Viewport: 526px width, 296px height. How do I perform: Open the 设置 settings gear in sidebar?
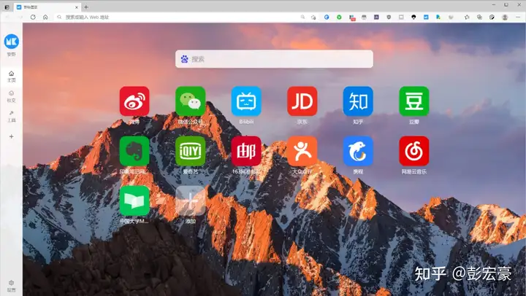[x=12, y=286]
